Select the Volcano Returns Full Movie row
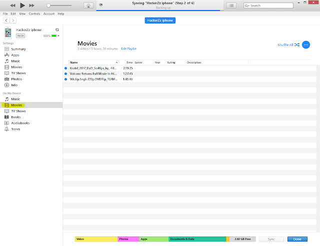This screenshot has height=246, width=320. [x=189, y=73]
